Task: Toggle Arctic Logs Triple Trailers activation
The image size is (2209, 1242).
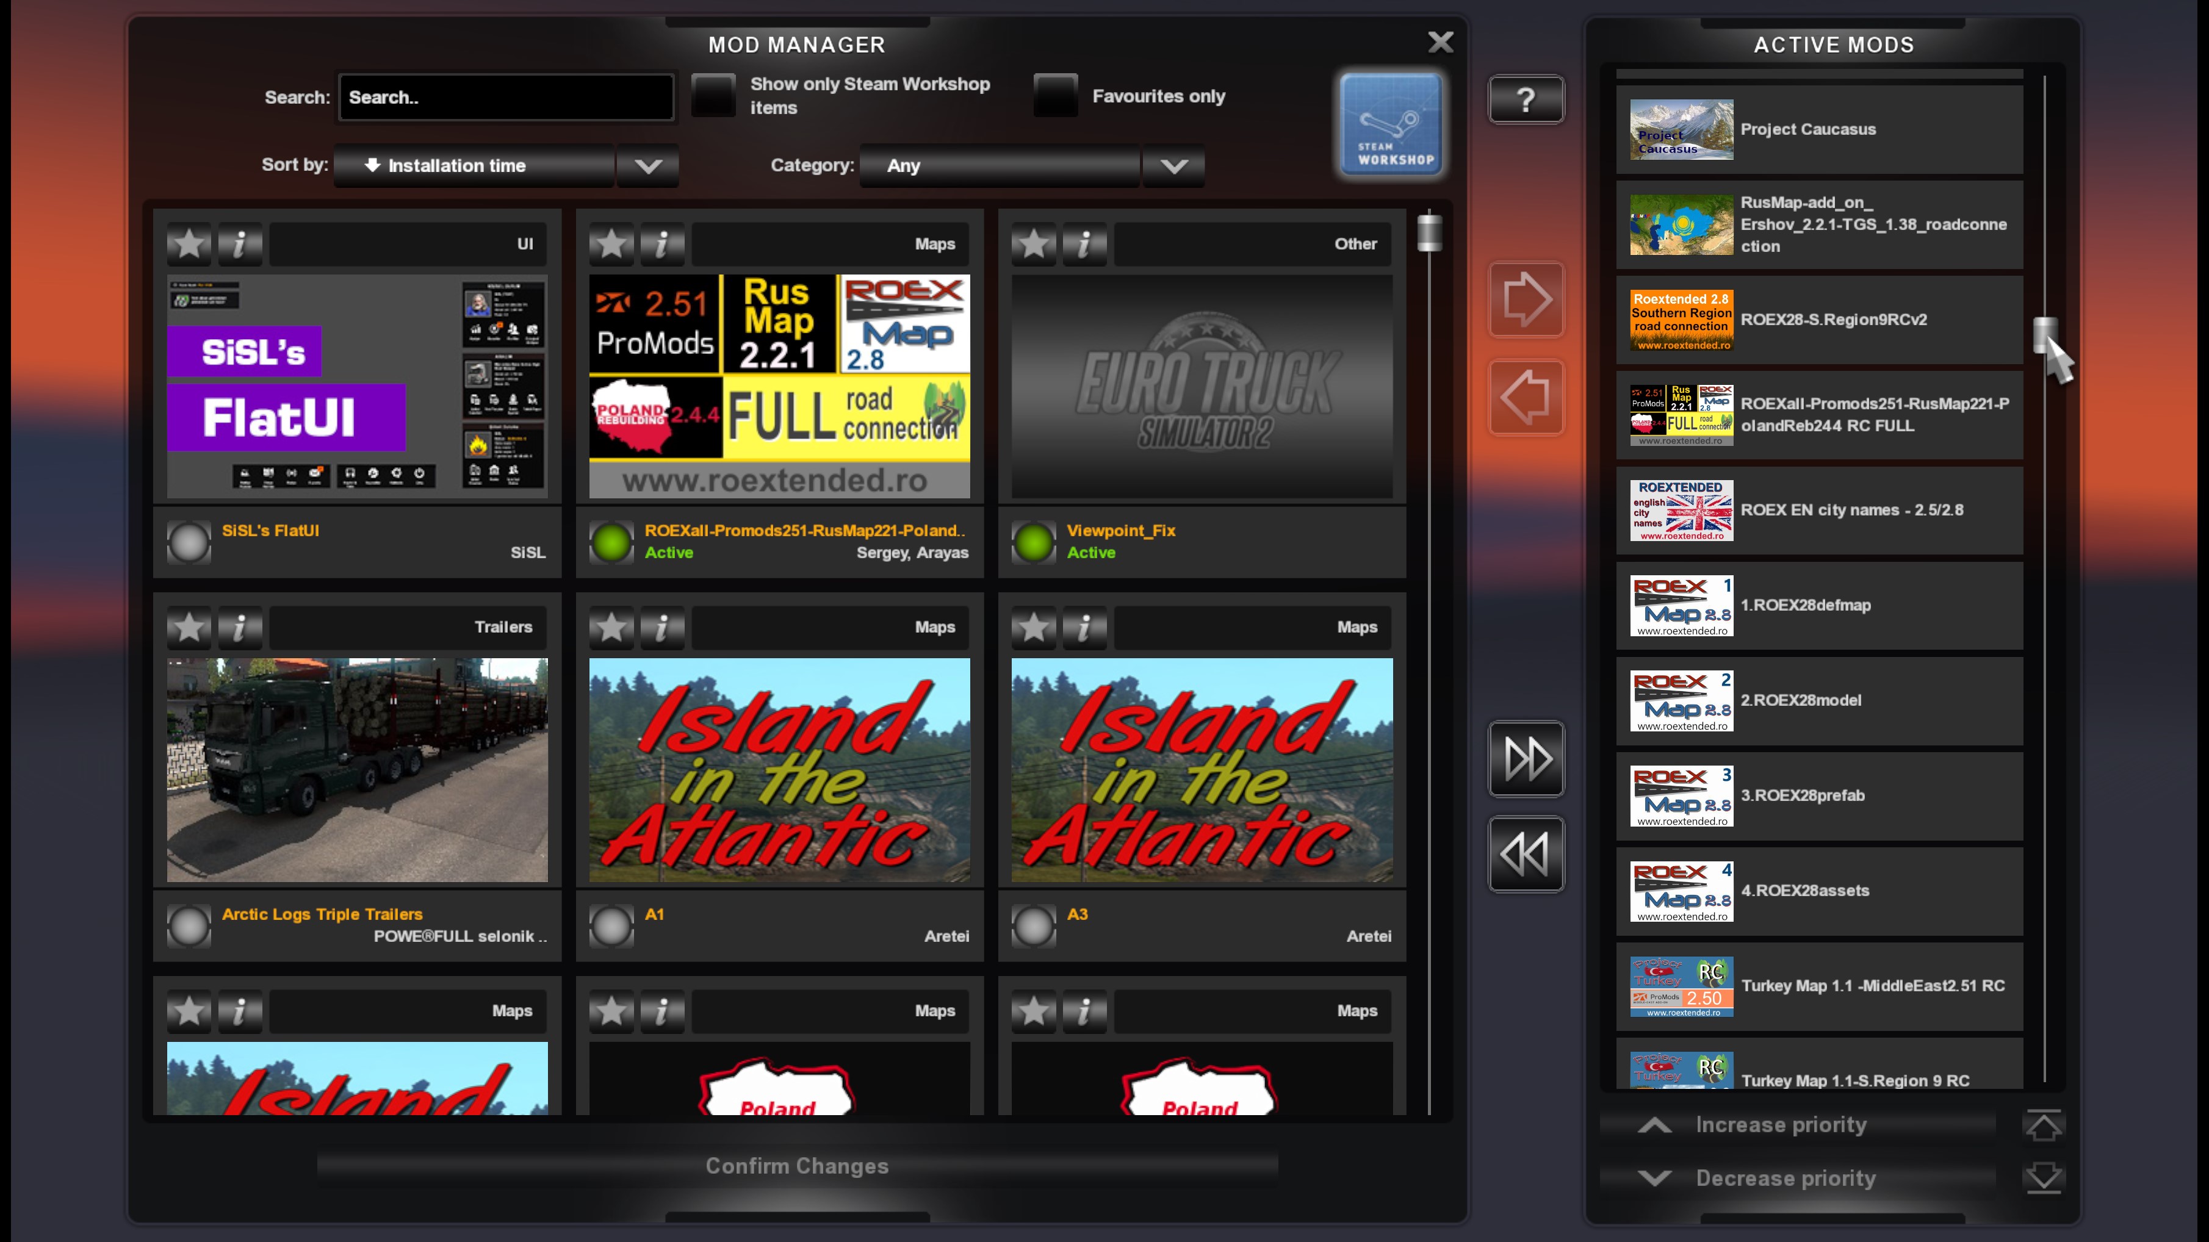Action: pyautogui.click(x=189, y=926)
